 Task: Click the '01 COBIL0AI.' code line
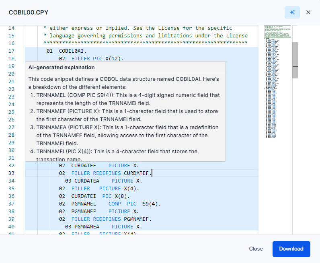pos(66,51)
